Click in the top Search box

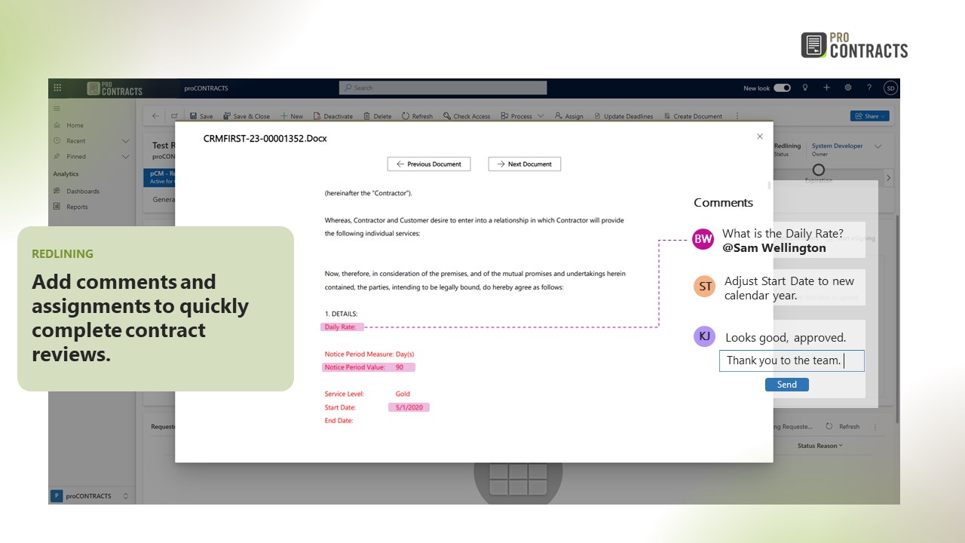[x=443, y=87]
